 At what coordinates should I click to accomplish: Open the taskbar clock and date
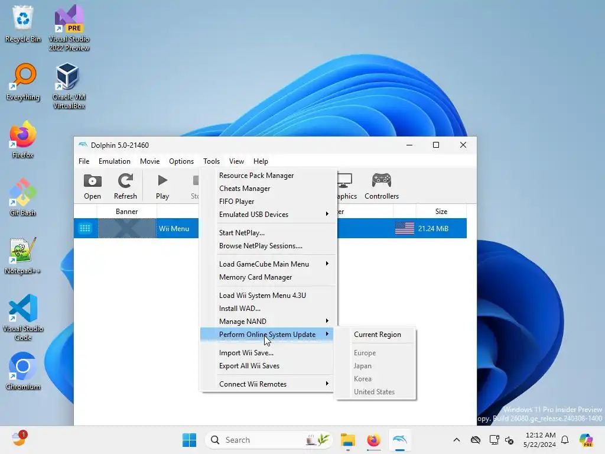click(x=540, y=440)
